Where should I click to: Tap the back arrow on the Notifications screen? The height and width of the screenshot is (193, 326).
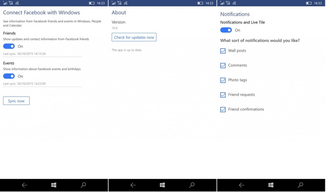(242, 185)
